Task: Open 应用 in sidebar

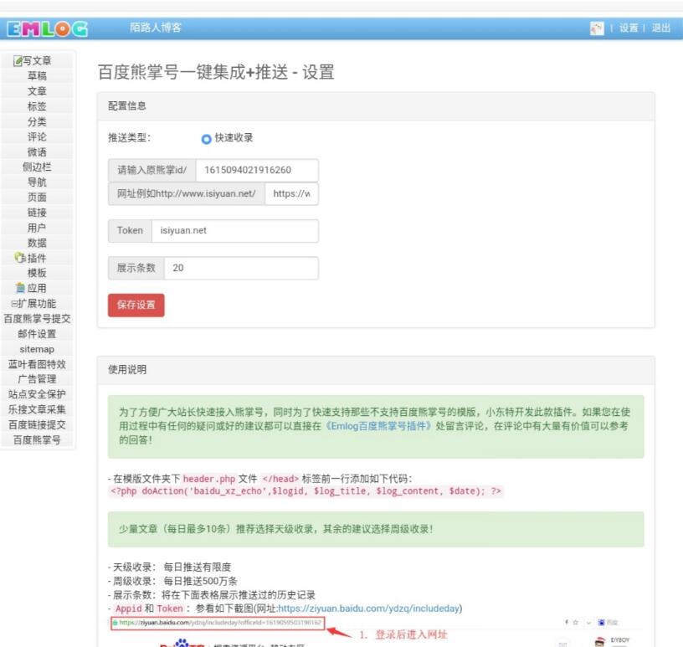Action: point(37,288)
